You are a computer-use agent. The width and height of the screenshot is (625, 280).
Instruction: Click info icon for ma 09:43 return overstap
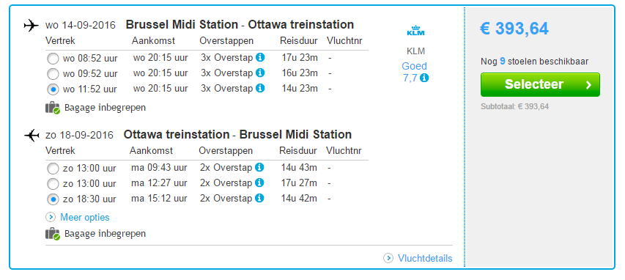[x=259, y=168]
